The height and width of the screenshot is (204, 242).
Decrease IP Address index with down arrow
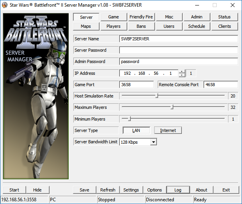(x=182, y=75)
